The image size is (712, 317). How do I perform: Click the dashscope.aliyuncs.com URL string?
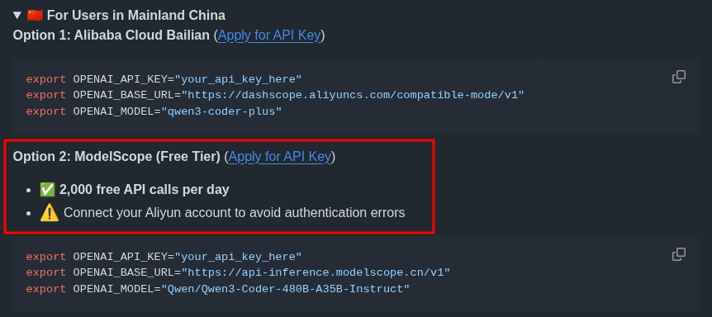353,95
